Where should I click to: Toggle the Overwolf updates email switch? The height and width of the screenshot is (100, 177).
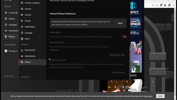(x=124, y=37)
